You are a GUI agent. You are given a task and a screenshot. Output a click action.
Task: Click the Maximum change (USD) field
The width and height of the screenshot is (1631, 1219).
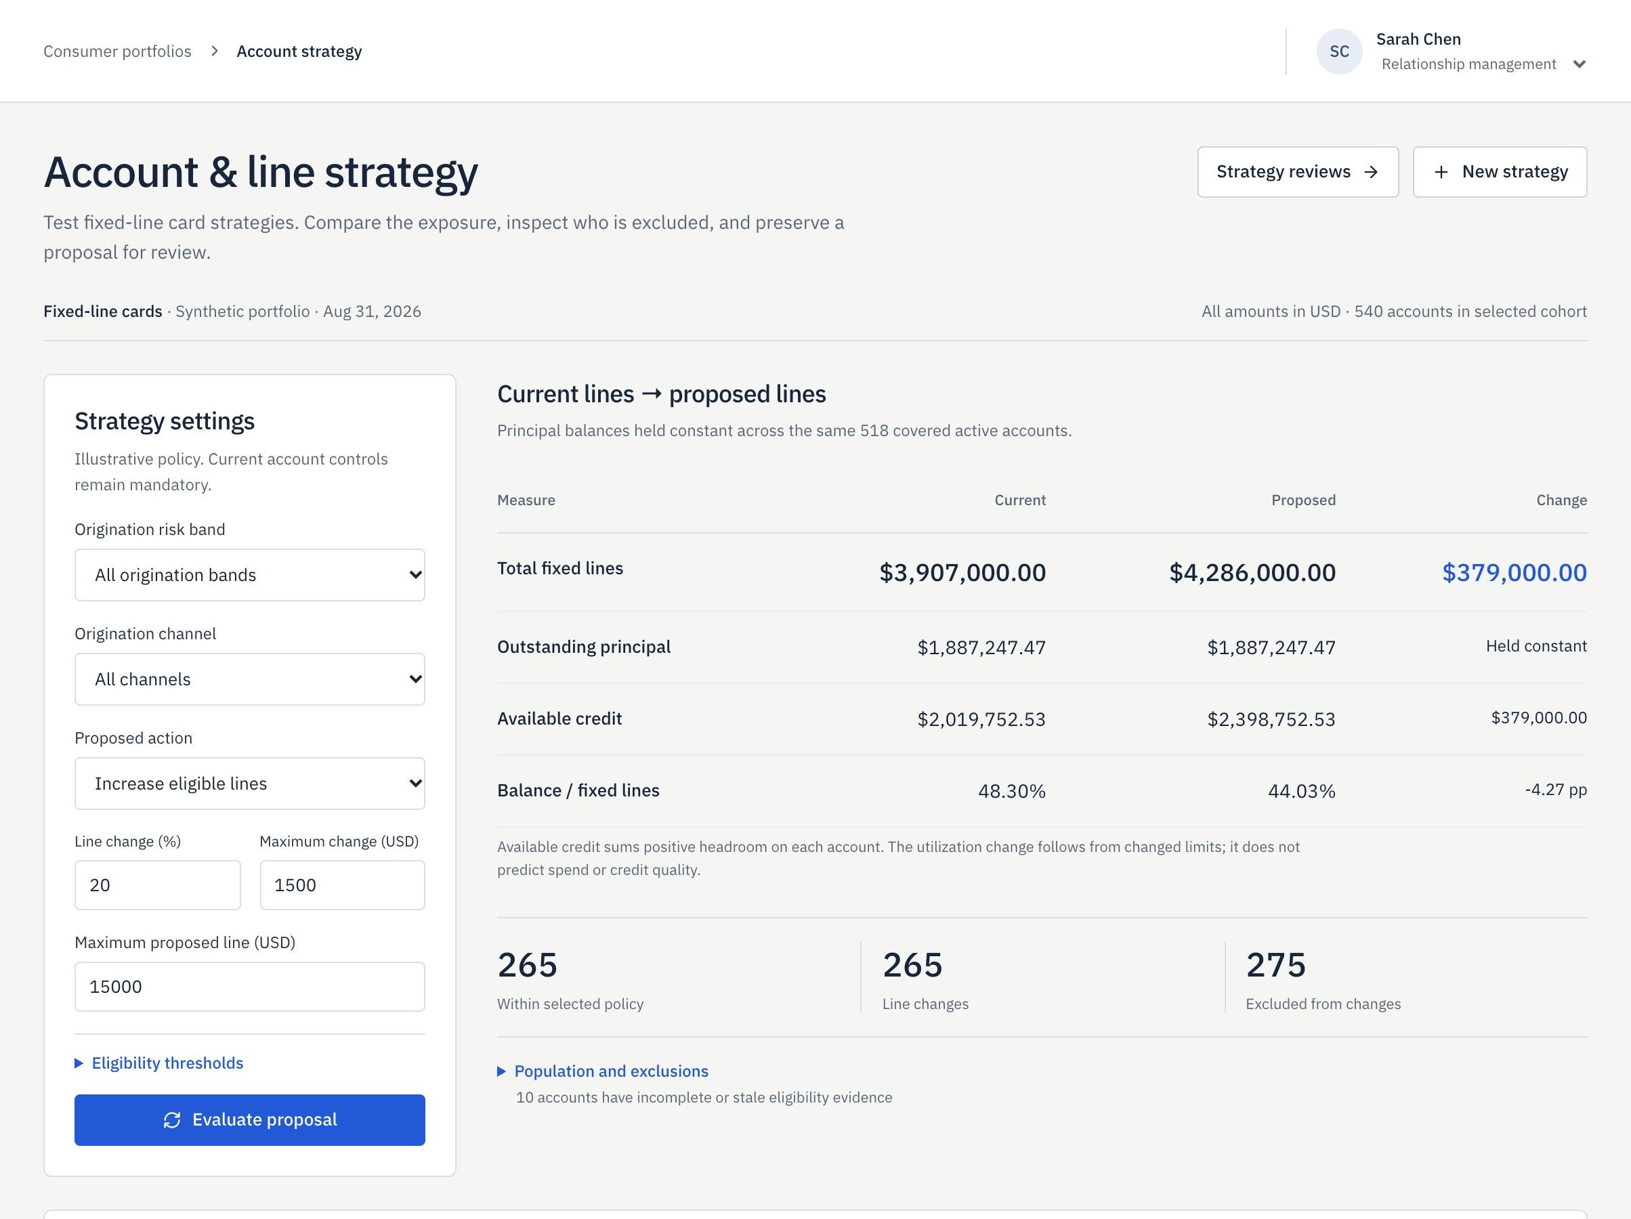(342, 885)
